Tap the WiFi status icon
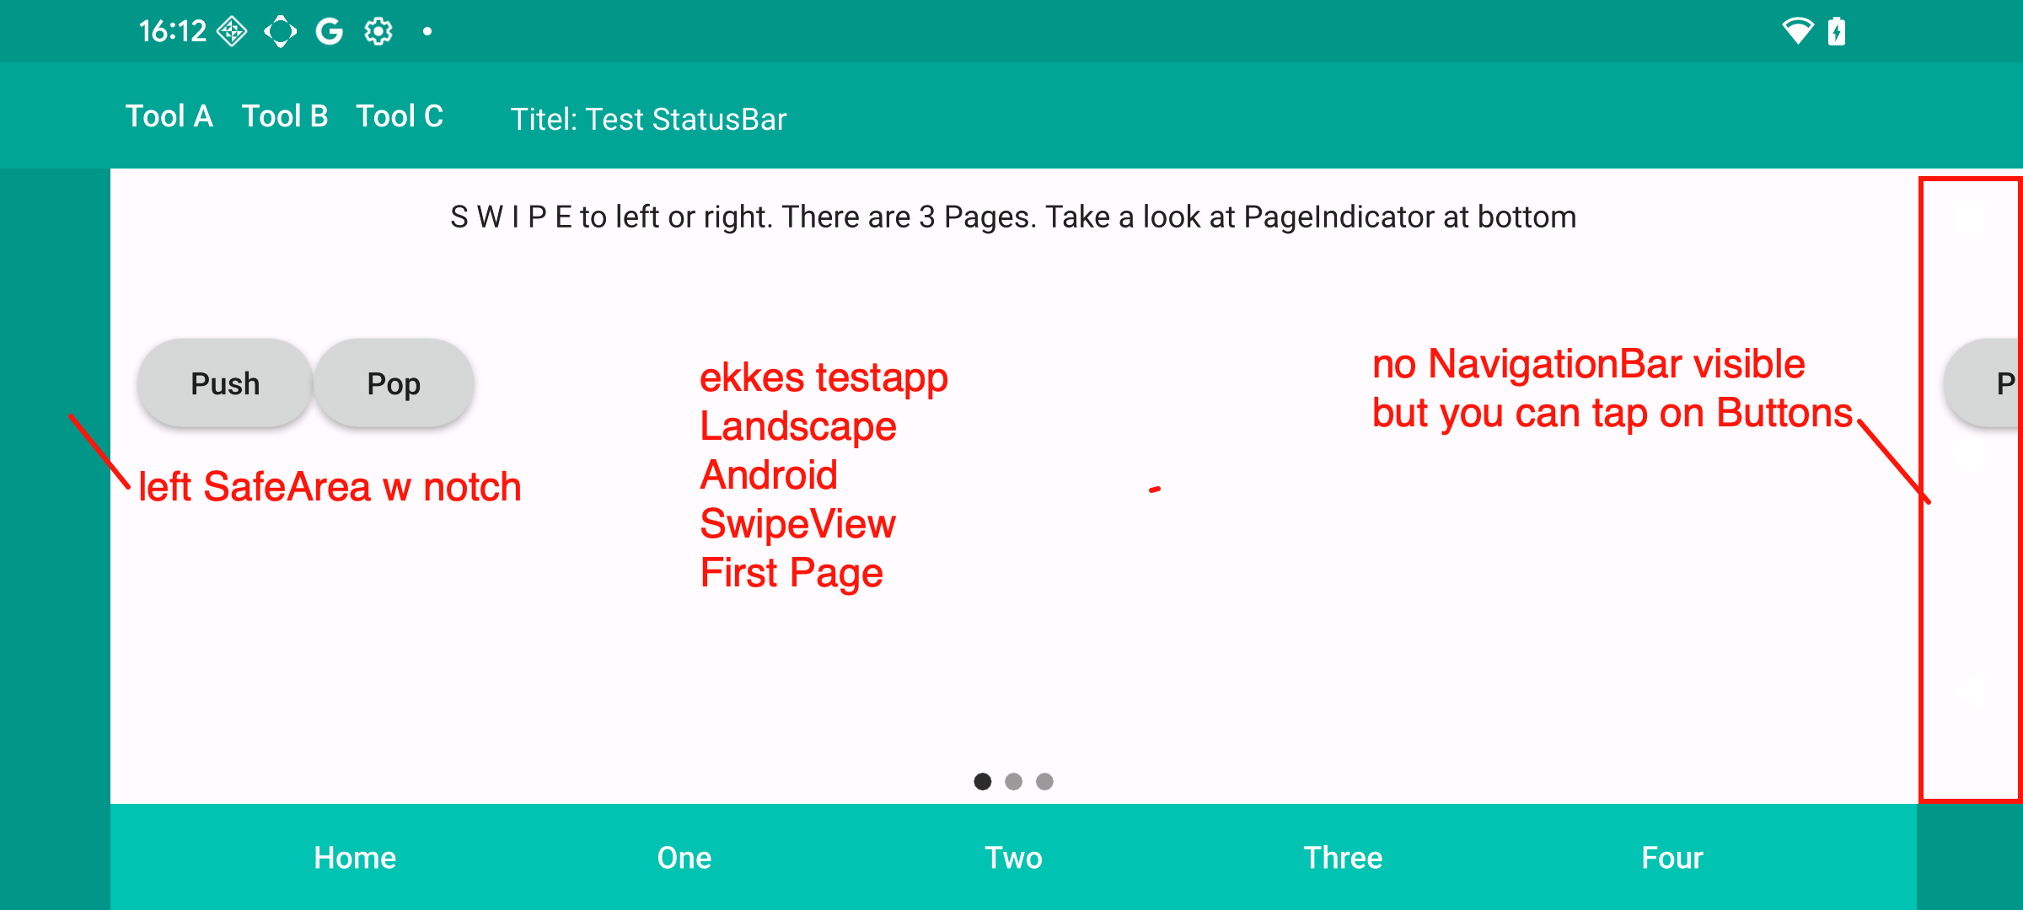Screen dimensions: 2023x910 coord(1797,31)
